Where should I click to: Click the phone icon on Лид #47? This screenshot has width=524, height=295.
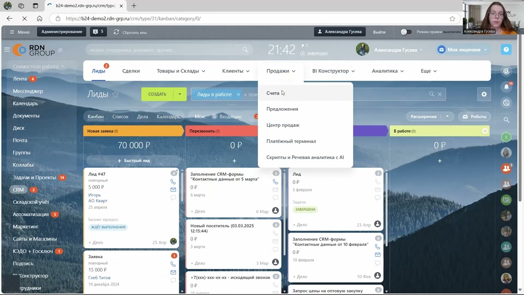click(x=173, y=182)
